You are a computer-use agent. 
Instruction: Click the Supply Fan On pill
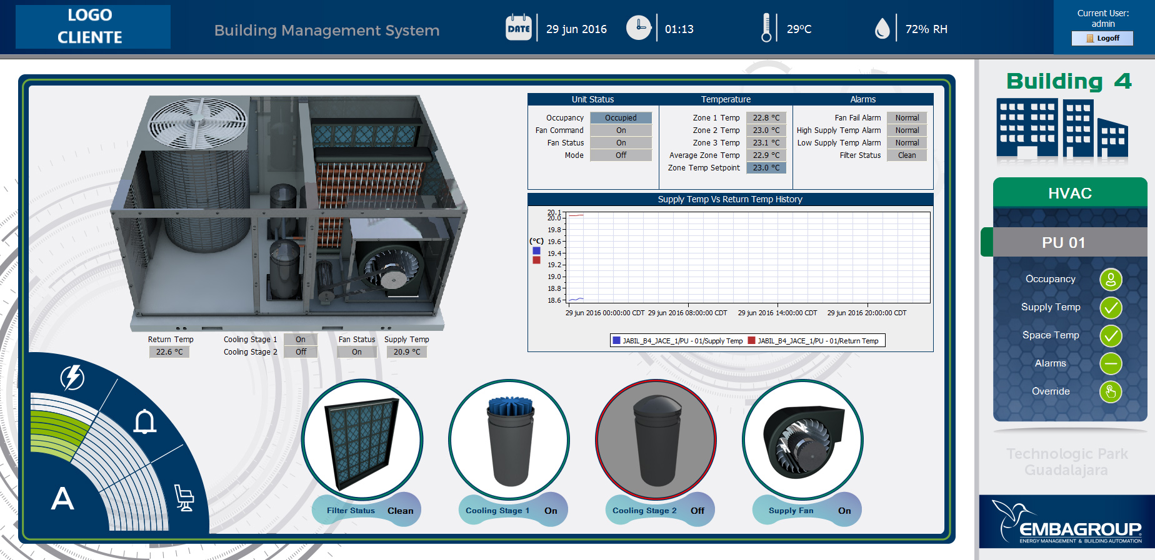pos(807,510)
